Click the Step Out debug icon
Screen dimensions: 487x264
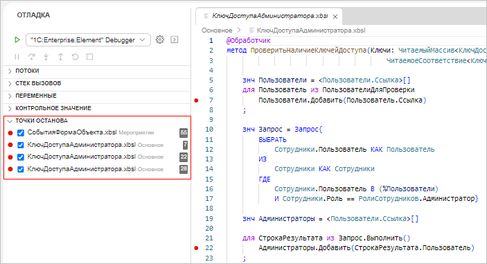(x=60, y=57)
